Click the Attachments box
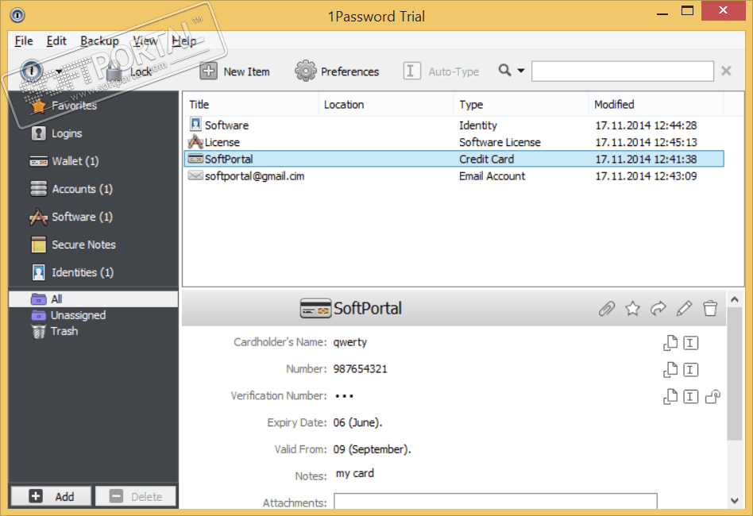Screen dimensions: 753x516 click(x=495, y=501)
